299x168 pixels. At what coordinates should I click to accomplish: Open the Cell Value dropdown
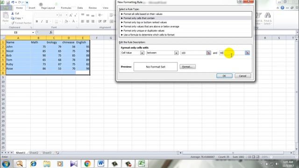[142, 53]
